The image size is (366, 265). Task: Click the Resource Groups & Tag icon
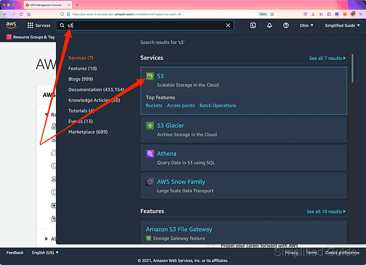9,37
